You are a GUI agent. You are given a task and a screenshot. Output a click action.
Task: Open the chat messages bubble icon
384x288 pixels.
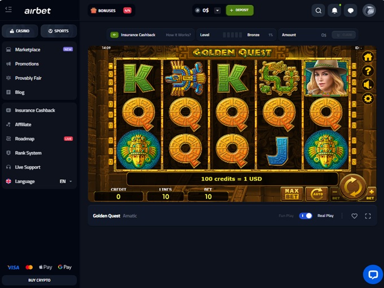[x=351, y=11]
